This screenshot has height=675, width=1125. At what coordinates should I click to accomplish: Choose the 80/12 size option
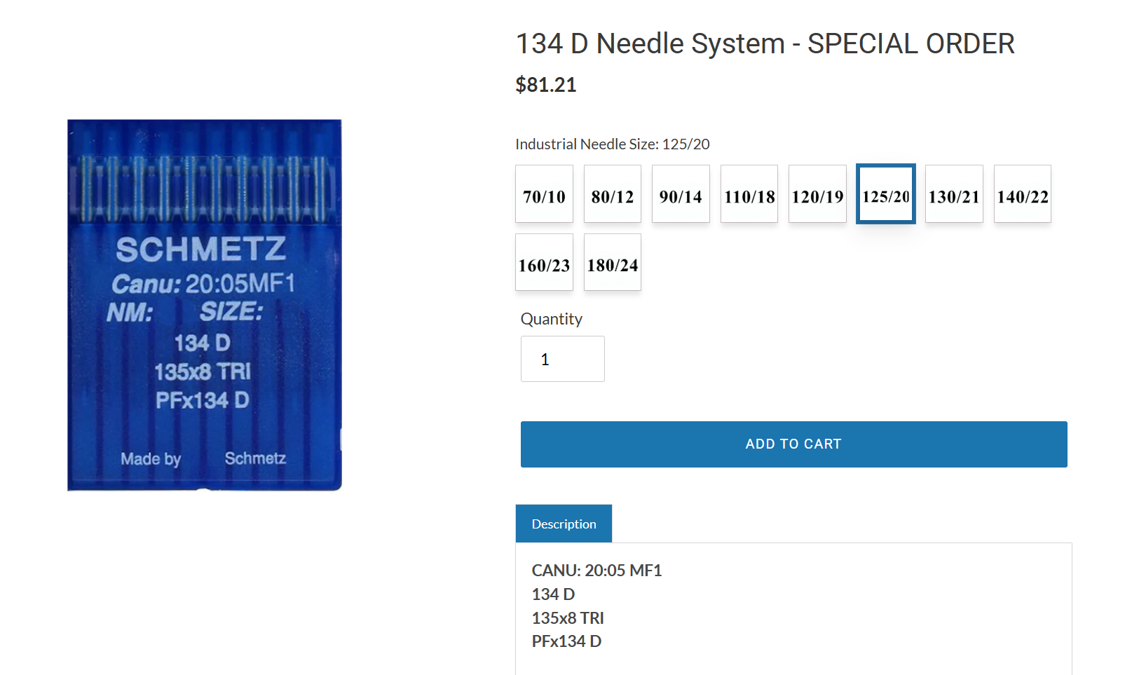(x=612, y=194)
